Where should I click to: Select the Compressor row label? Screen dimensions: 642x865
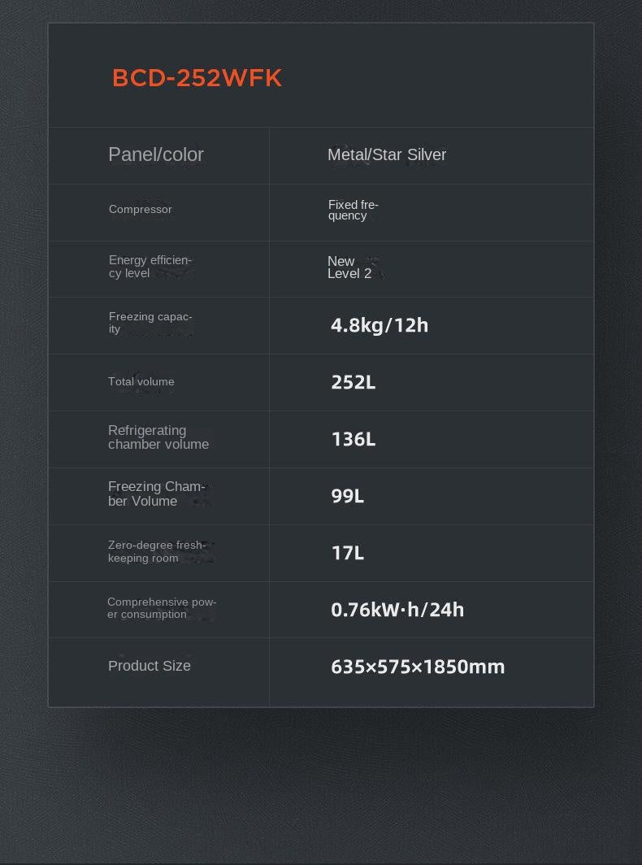pos(141,210)
